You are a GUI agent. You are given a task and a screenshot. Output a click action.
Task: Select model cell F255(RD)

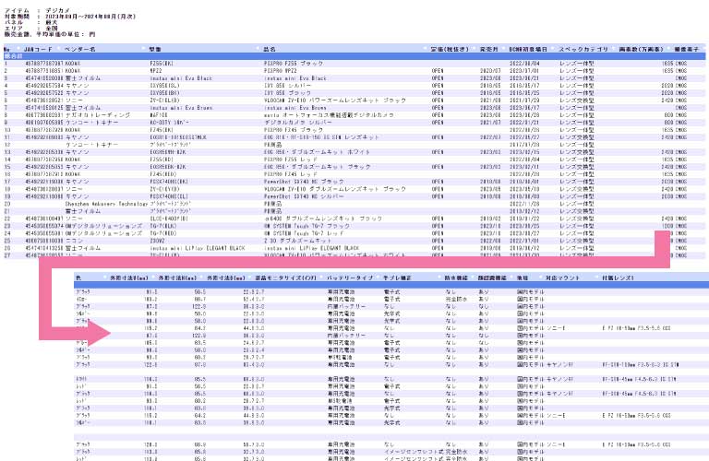click(x=162, y=160)
